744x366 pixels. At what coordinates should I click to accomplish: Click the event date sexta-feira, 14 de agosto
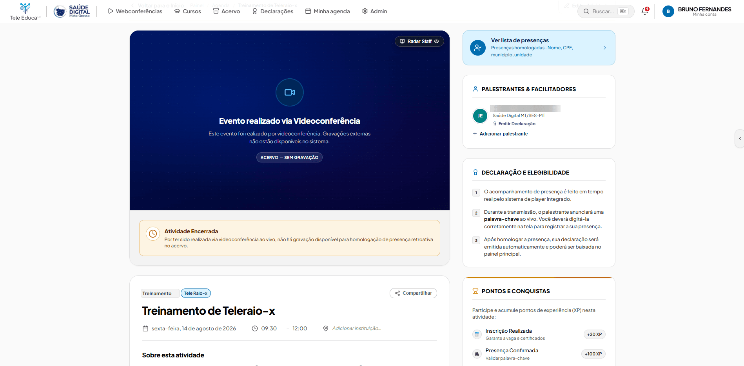pyautogui.click(x=194, y=328)
